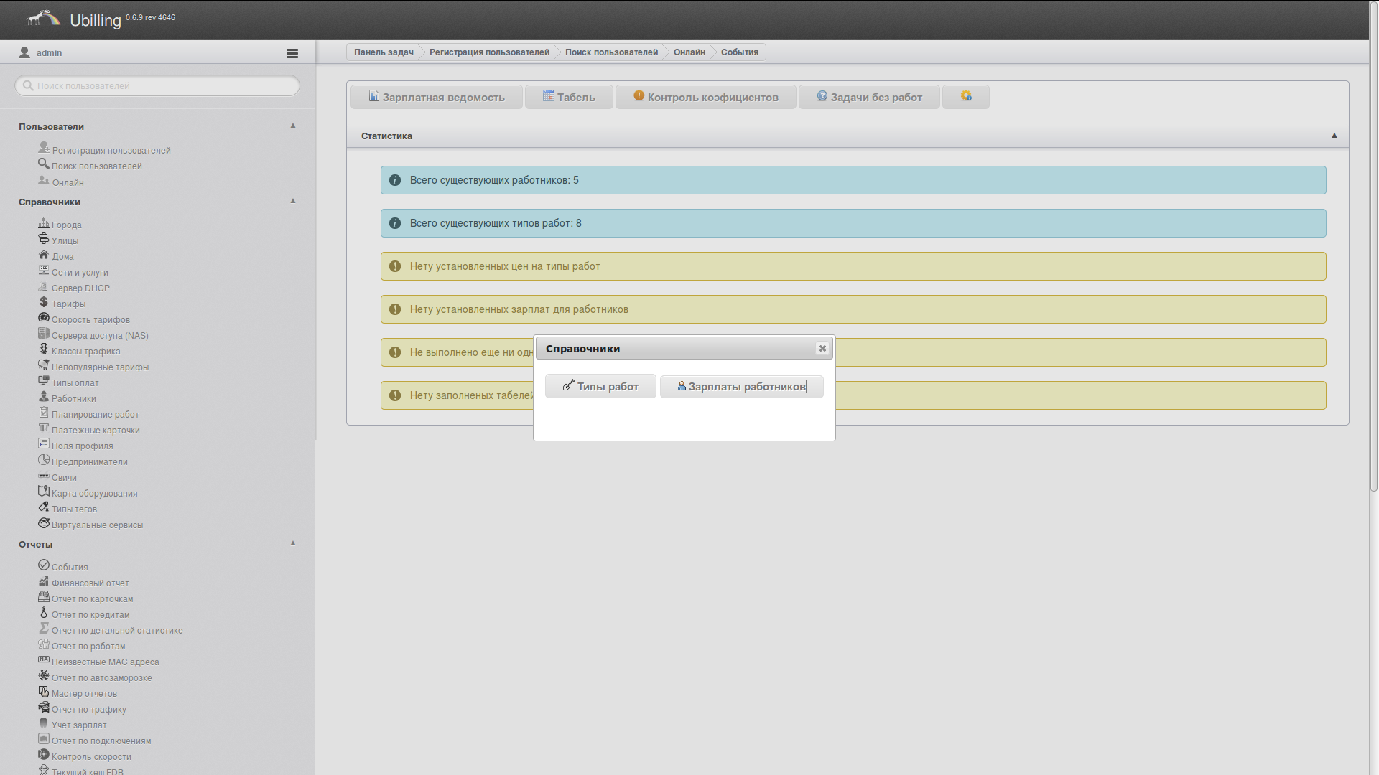Click the Дома house icon in sidebar
The image size is (1379, 775).
click(x=44, y=255)
